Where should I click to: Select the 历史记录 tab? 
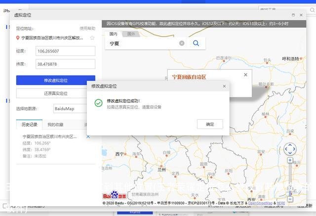[x=30, y=125]
